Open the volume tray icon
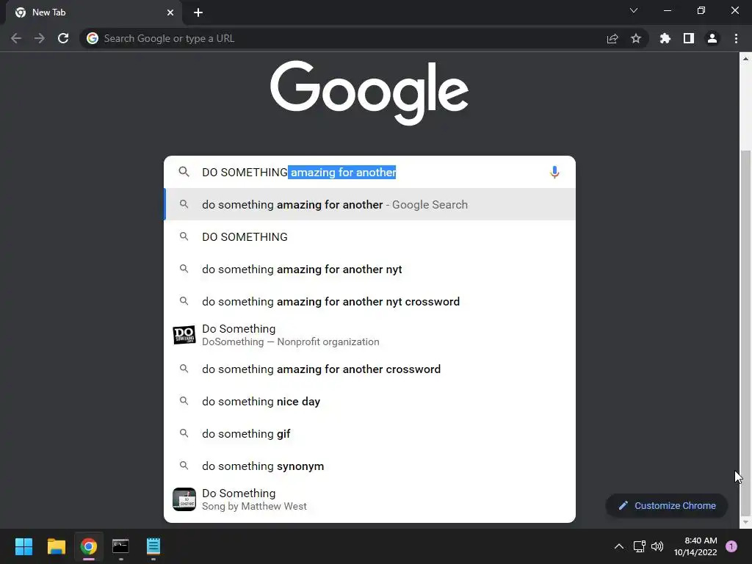 click(x=657, y=546)
